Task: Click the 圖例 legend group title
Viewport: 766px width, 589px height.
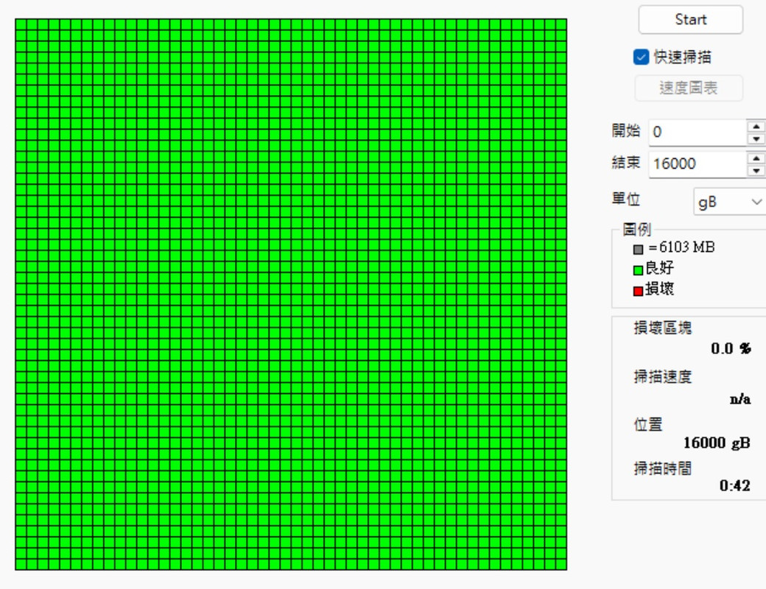Action: pos(636,230)
